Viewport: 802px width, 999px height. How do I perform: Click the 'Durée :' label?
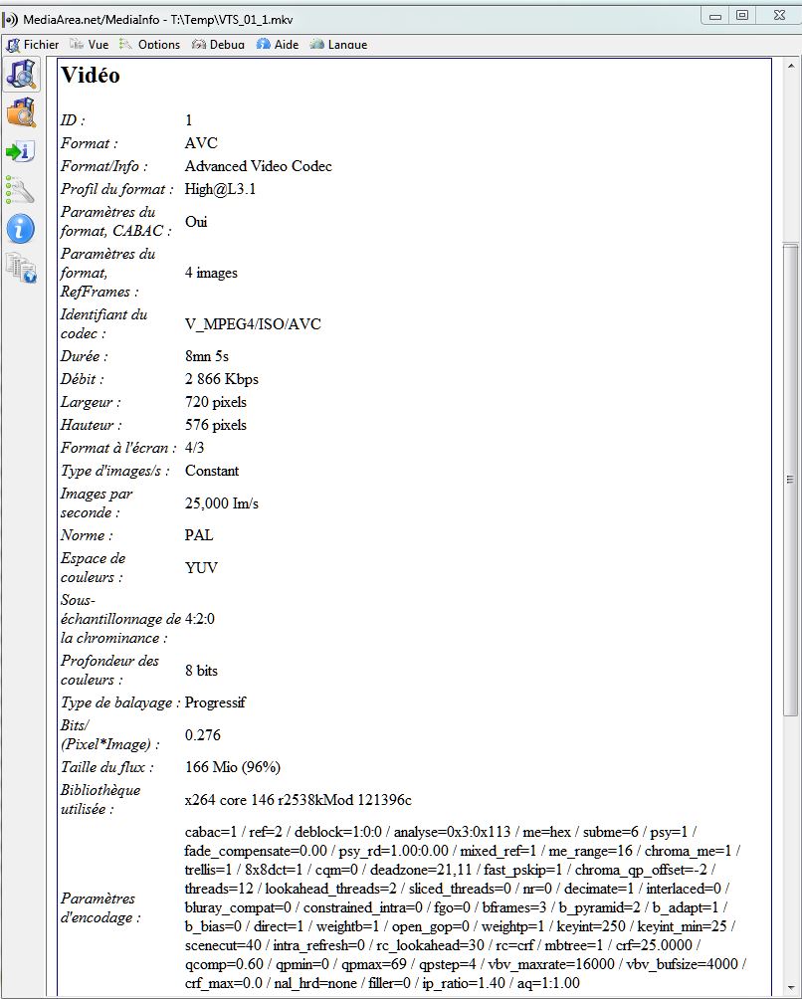click(85, 355)
